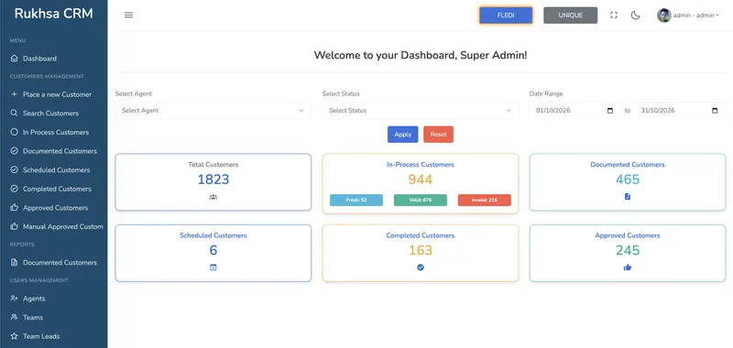This screenshot has width=733, height=348.
Task: Click the Invalid: 216 badge
Action: pyautogui.click(x=485, y=200)
